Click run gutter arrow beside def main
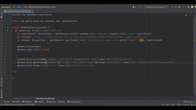 (8, 31)
